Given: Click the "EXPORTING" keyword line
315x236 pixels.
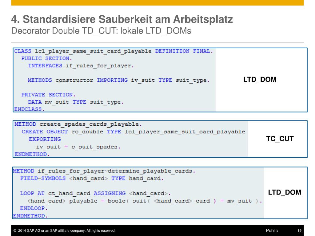Looking at the screenshot, I should pos(45,139).
